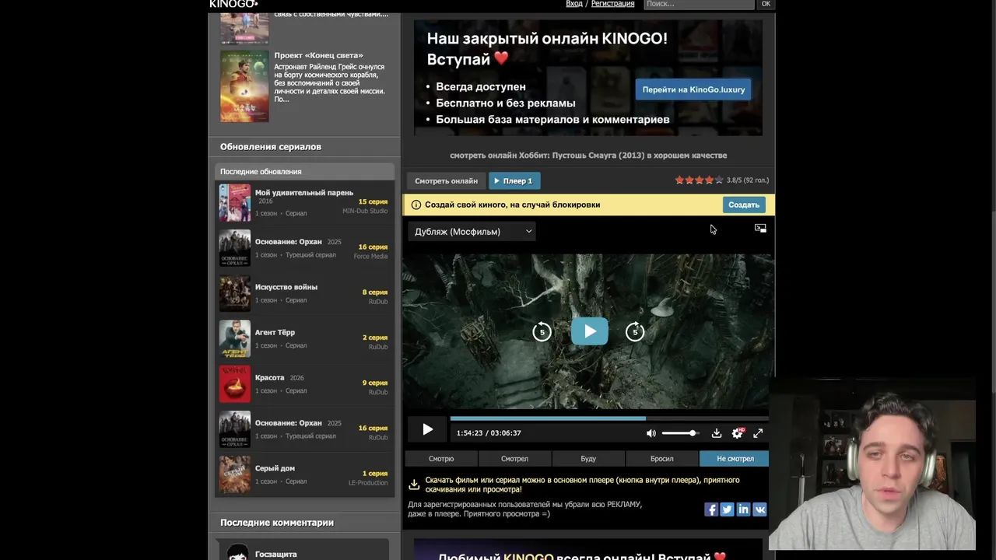The height and width of the screenshot is (560, 996).
Task: Play the video with the large center play button
Action: click(590, 331)
